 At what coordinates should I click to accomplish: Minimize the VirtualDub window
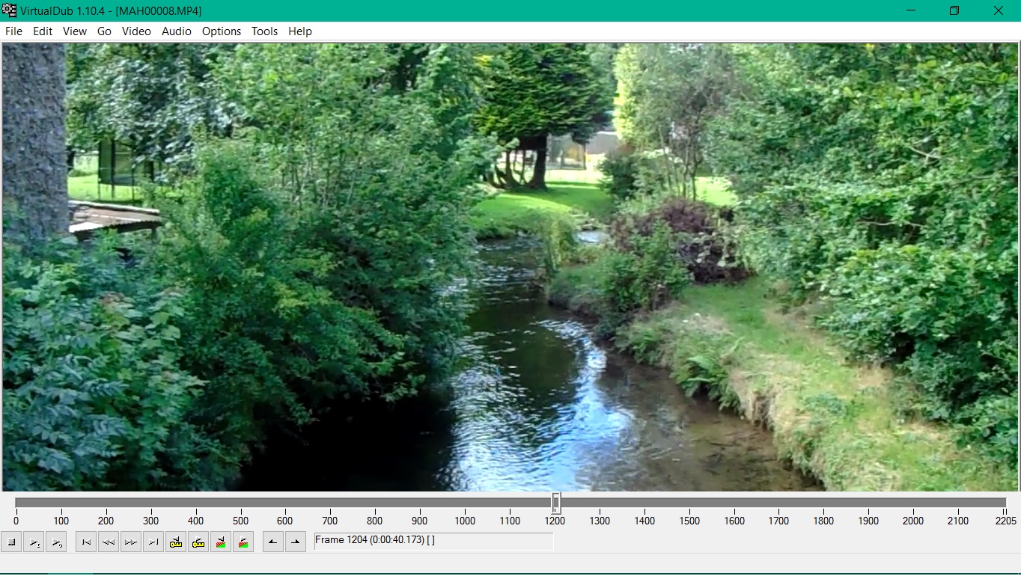click(911, 10)
